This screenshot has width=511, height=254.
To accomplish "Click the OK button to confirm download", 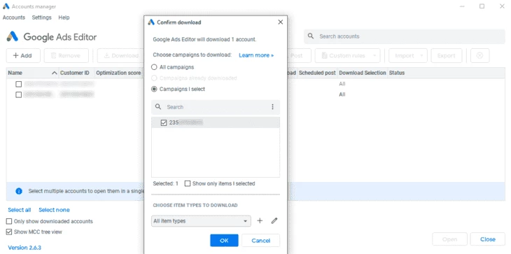I will click(x=224, y=241).
